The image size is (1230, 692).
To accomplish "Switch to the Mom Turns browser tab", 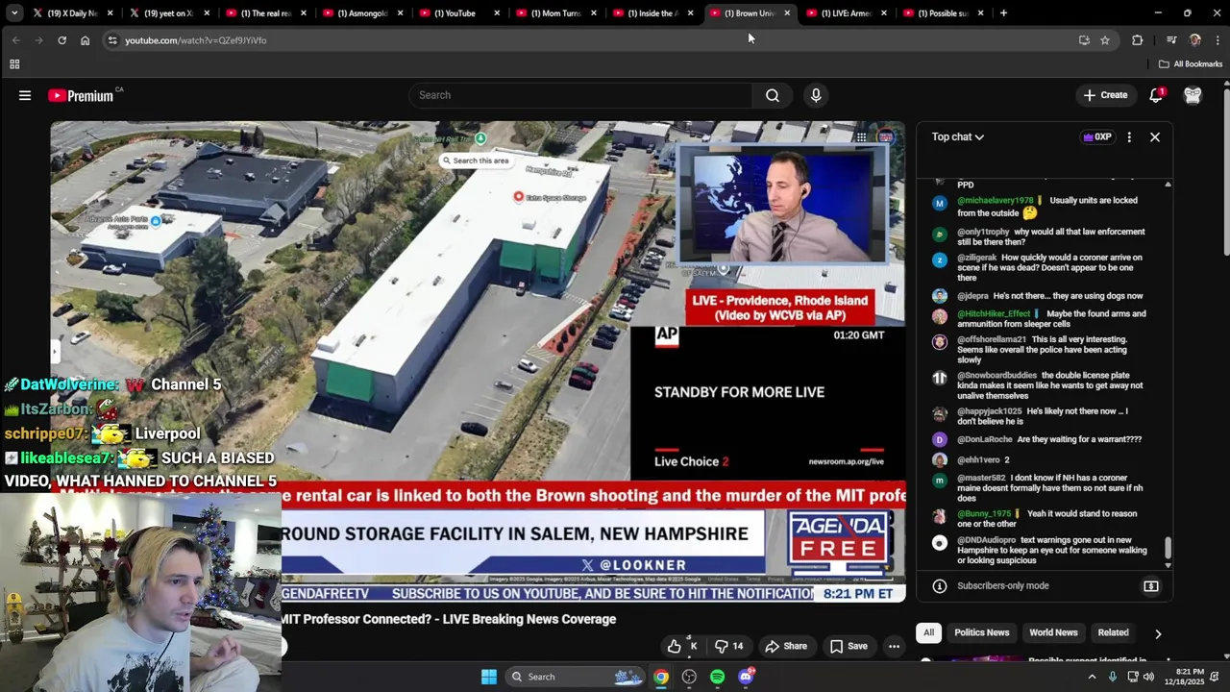I will click(x=555, y=13).
